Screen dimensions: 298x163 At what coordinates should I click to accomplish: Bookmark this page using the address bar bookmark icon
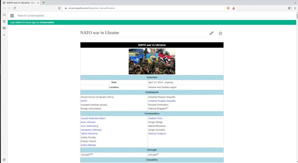(x=59, y=8)
